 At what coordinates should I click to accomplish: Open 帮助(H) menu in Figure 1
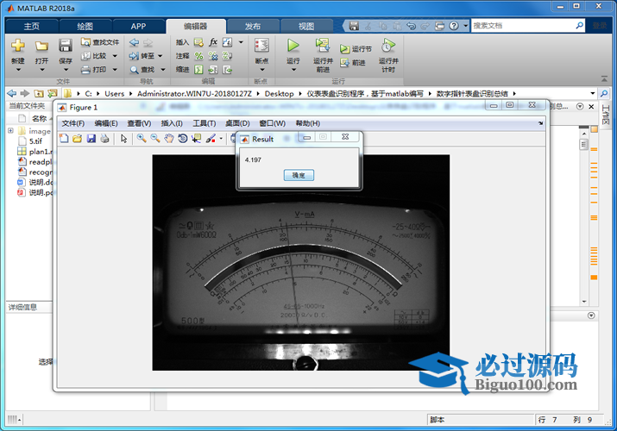308,123
